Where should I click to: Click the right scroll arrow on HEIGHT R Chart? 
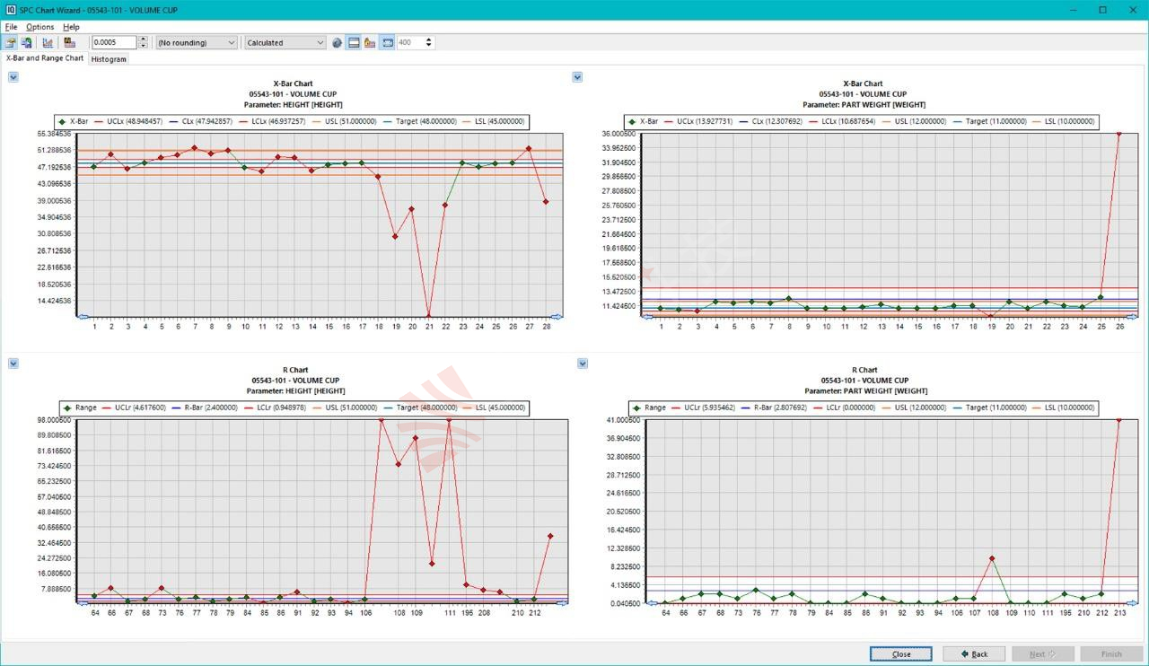click(x=562, y=603)
